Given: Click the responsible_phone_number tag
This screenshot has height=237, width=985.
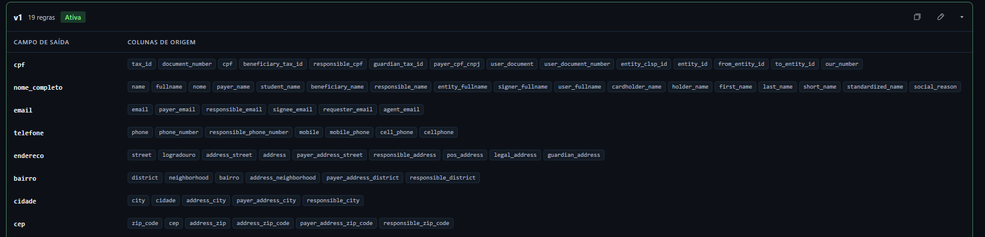Looking at the screenshot, I should click(249, 132).
